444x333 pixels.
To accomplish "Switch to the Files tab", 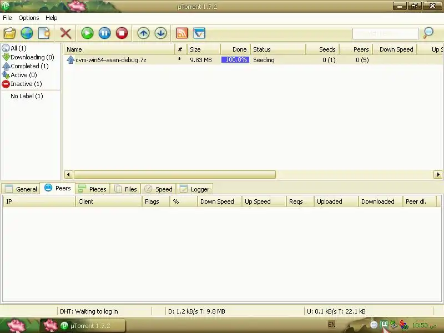I will click(125, 189).
